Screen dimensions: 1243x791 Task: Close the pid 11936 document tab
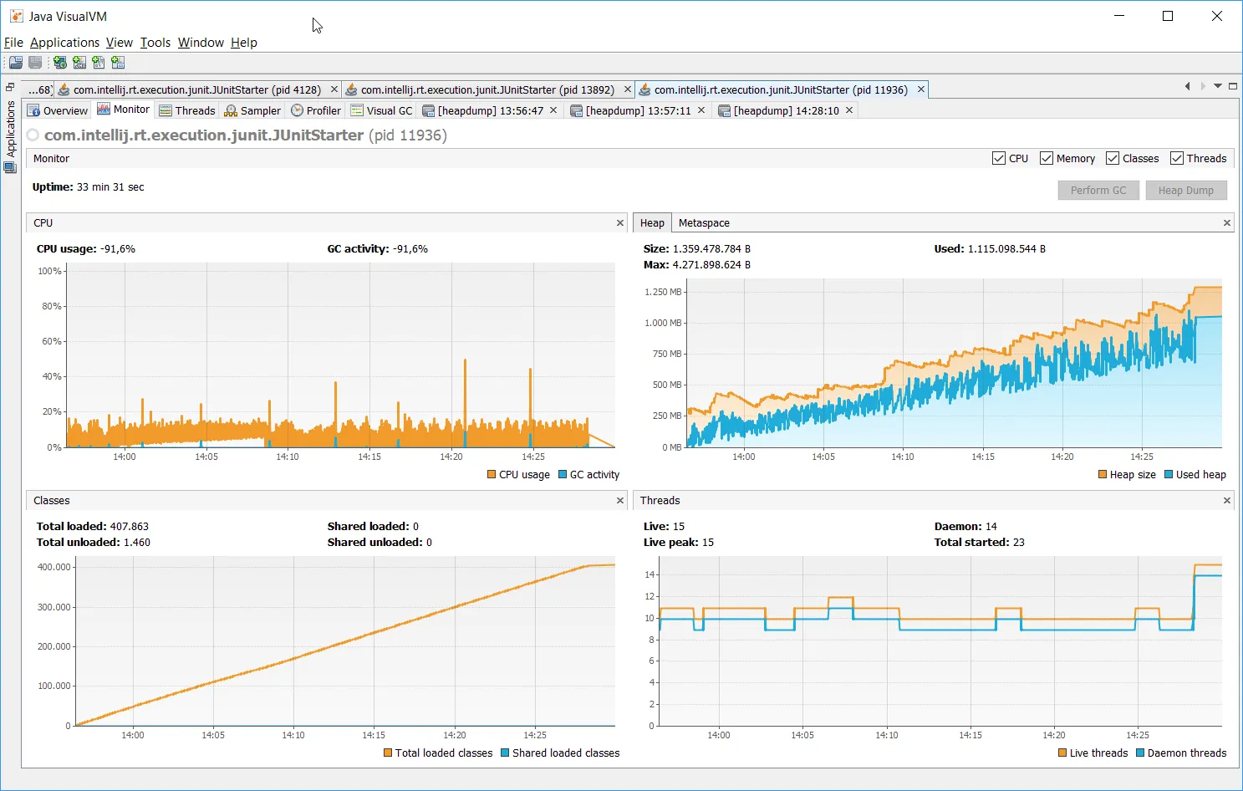tap(921, 89)
